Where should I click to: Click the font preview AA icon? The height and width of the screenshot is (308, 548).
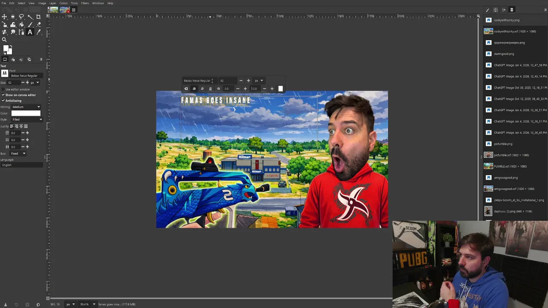click(5, 73)
